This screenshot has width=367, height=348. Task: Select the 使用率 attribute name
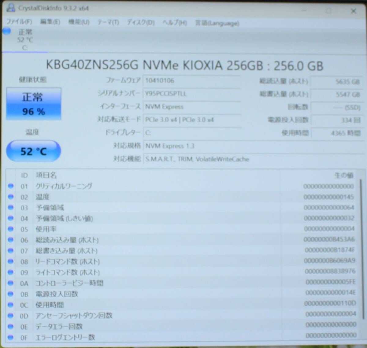click(x=46, y=229)
